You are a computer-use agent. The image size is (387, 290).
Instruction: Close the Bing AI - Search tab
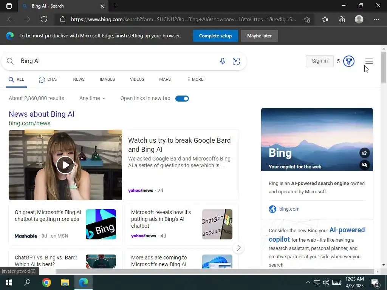[x=102, y=6]
